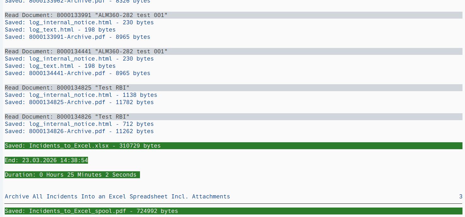465x217 pixels.
Task: Open the Incidents_to_Excel_spool.pdf saved line
Action: 91,211
